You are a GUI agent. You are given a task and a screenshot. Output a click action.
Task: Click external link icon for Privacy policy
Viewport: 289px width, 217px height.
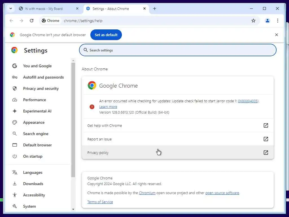click(x=266, y=152)
